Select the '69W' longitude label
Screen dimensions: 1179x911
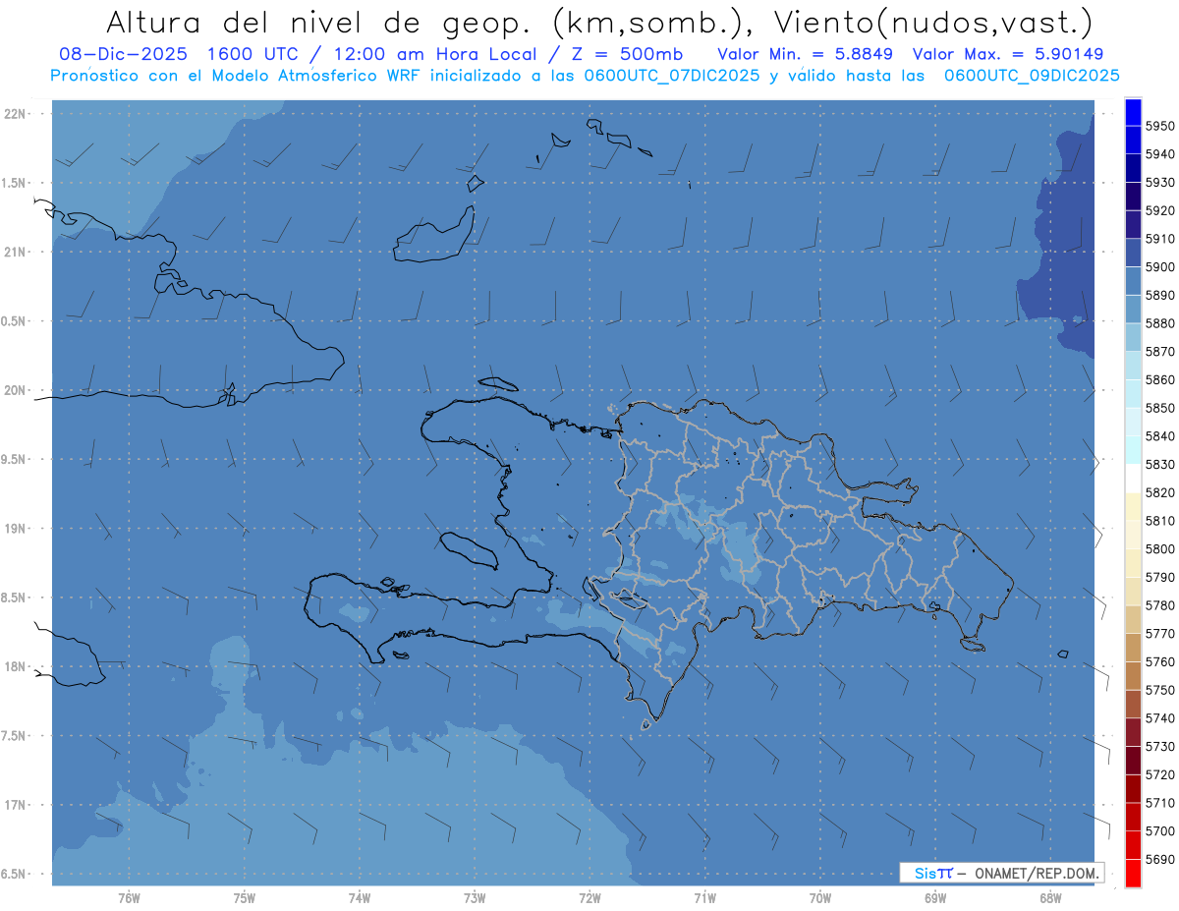pyautogui.click(x=935, y=898)
